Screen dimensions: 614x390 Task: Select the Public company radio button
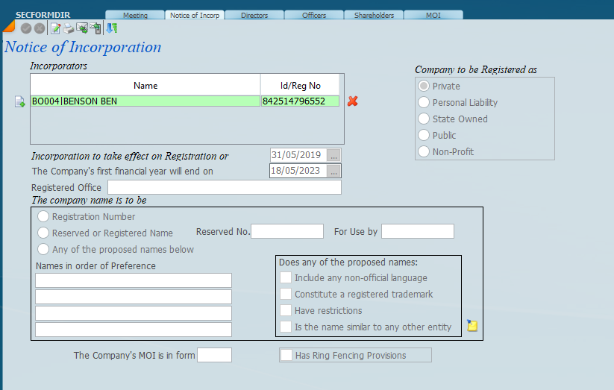424,135
